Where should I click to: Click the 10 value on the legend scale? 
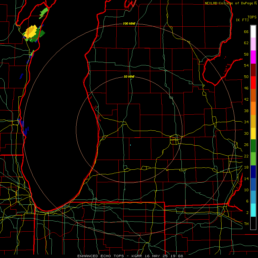[x=246, y=190]
